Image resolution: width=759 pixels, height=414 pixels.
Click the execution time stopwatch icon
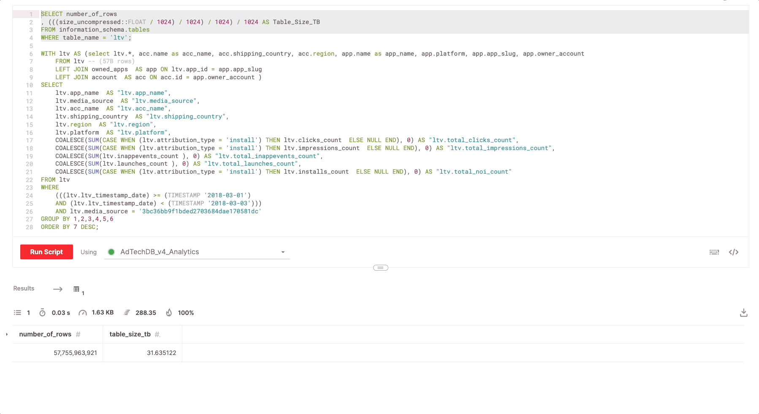(x=42, y=312)
